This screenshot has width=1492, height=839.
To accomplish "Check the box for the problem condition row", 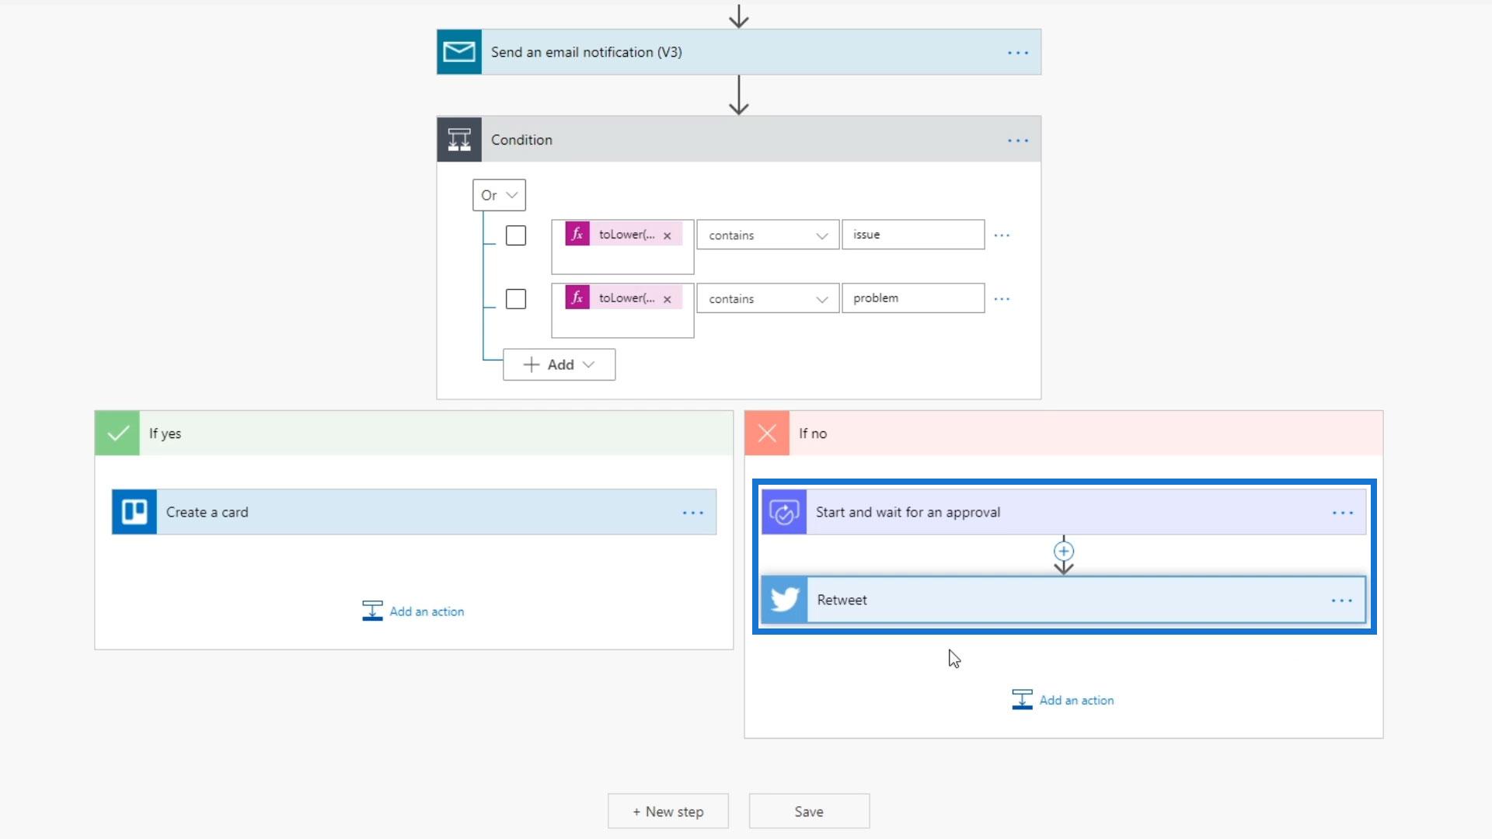I will click(x=515, y=299).
